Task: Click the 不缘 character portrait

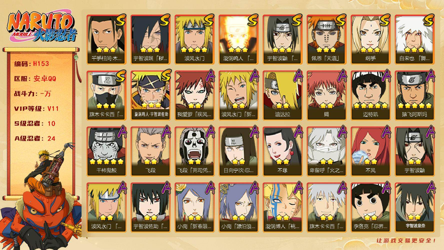Action: [x=282, y=151]
